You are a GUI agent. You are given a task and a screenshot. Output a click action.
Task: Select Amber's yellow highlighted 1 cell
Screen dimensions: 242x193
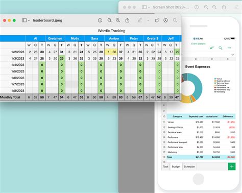(108, 52)
